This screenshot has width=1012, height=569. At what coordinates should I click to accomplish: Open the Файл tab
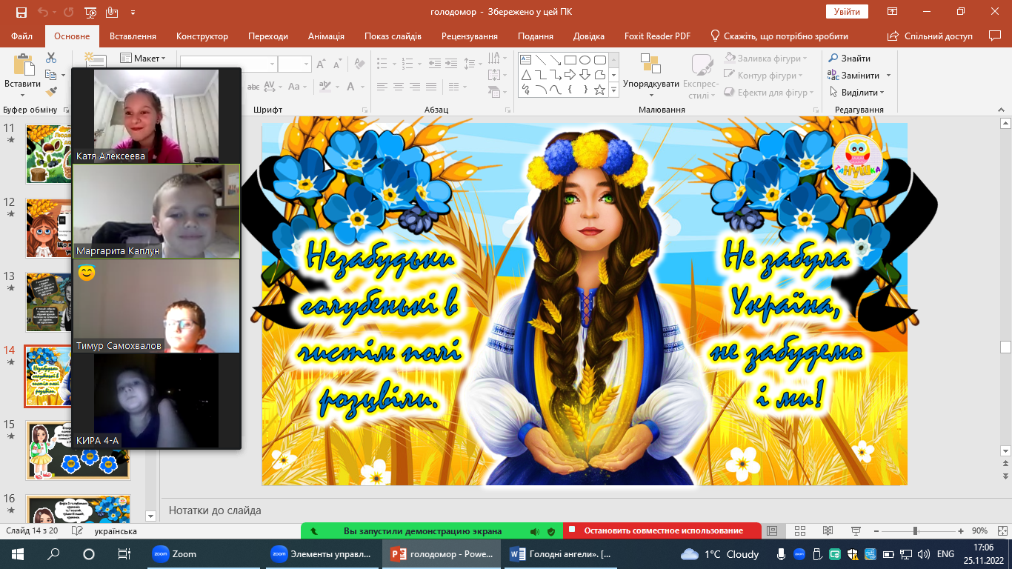point(22,36)
